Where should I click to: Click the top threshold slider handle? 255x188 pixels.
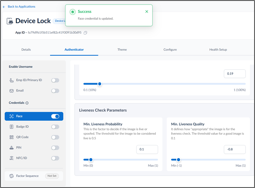click(100, 84)
